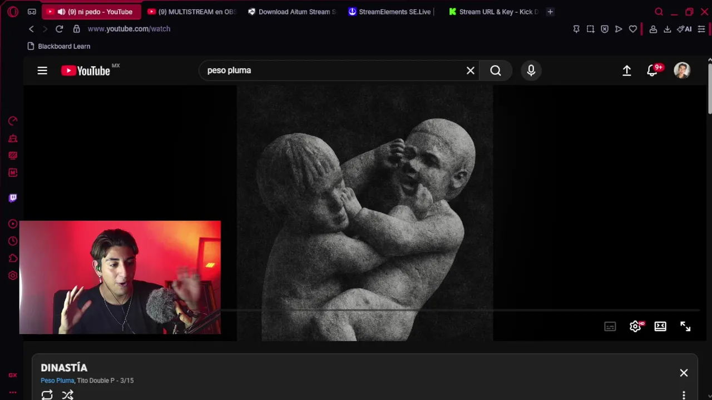The image size is (712, 400).
Task: Mute audio icon on ni pedo tab
Action: click(x=61, y=12)
